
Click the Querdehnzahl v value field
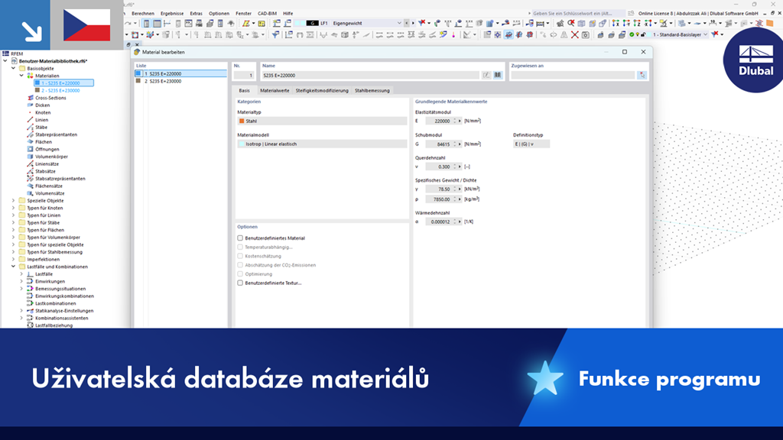pyautogui.click(x=440, y=167)
